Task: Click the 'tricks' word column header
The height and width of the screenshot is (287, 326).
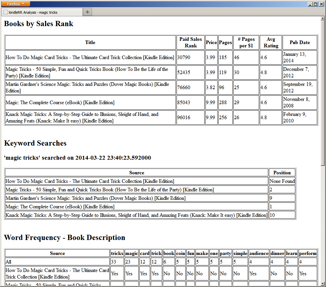Action: 117,253
